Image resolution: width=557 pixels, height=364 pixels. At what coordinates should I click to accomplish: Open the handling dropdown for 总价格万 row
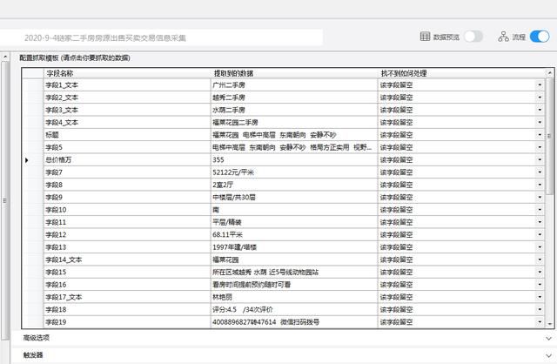(540, 160)
